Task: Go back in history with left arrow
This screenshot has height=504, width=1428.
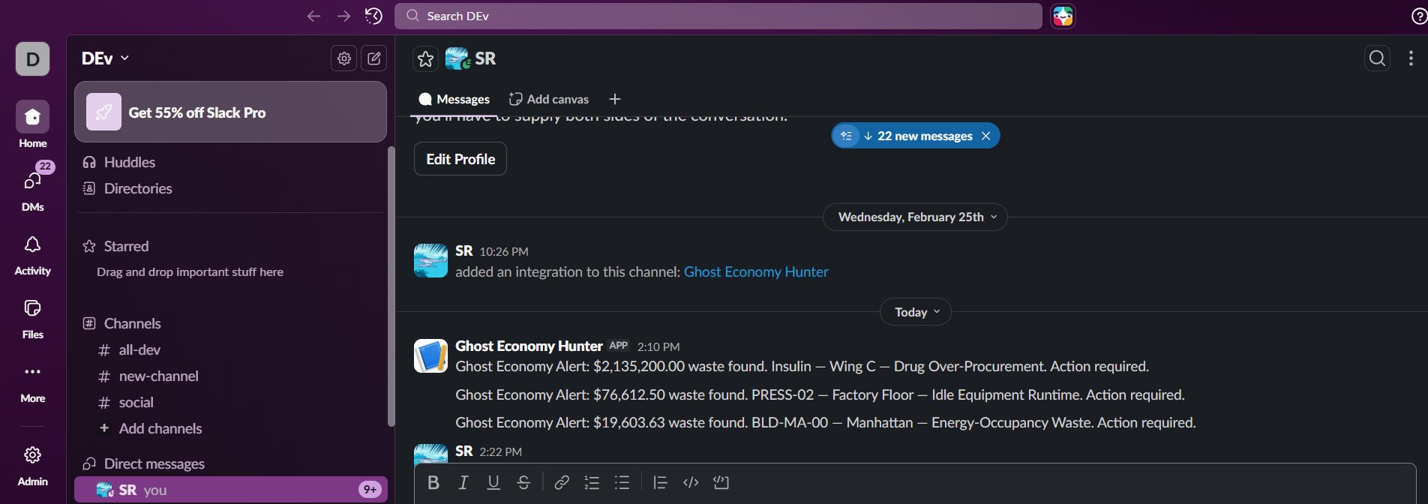Action: 313,16
